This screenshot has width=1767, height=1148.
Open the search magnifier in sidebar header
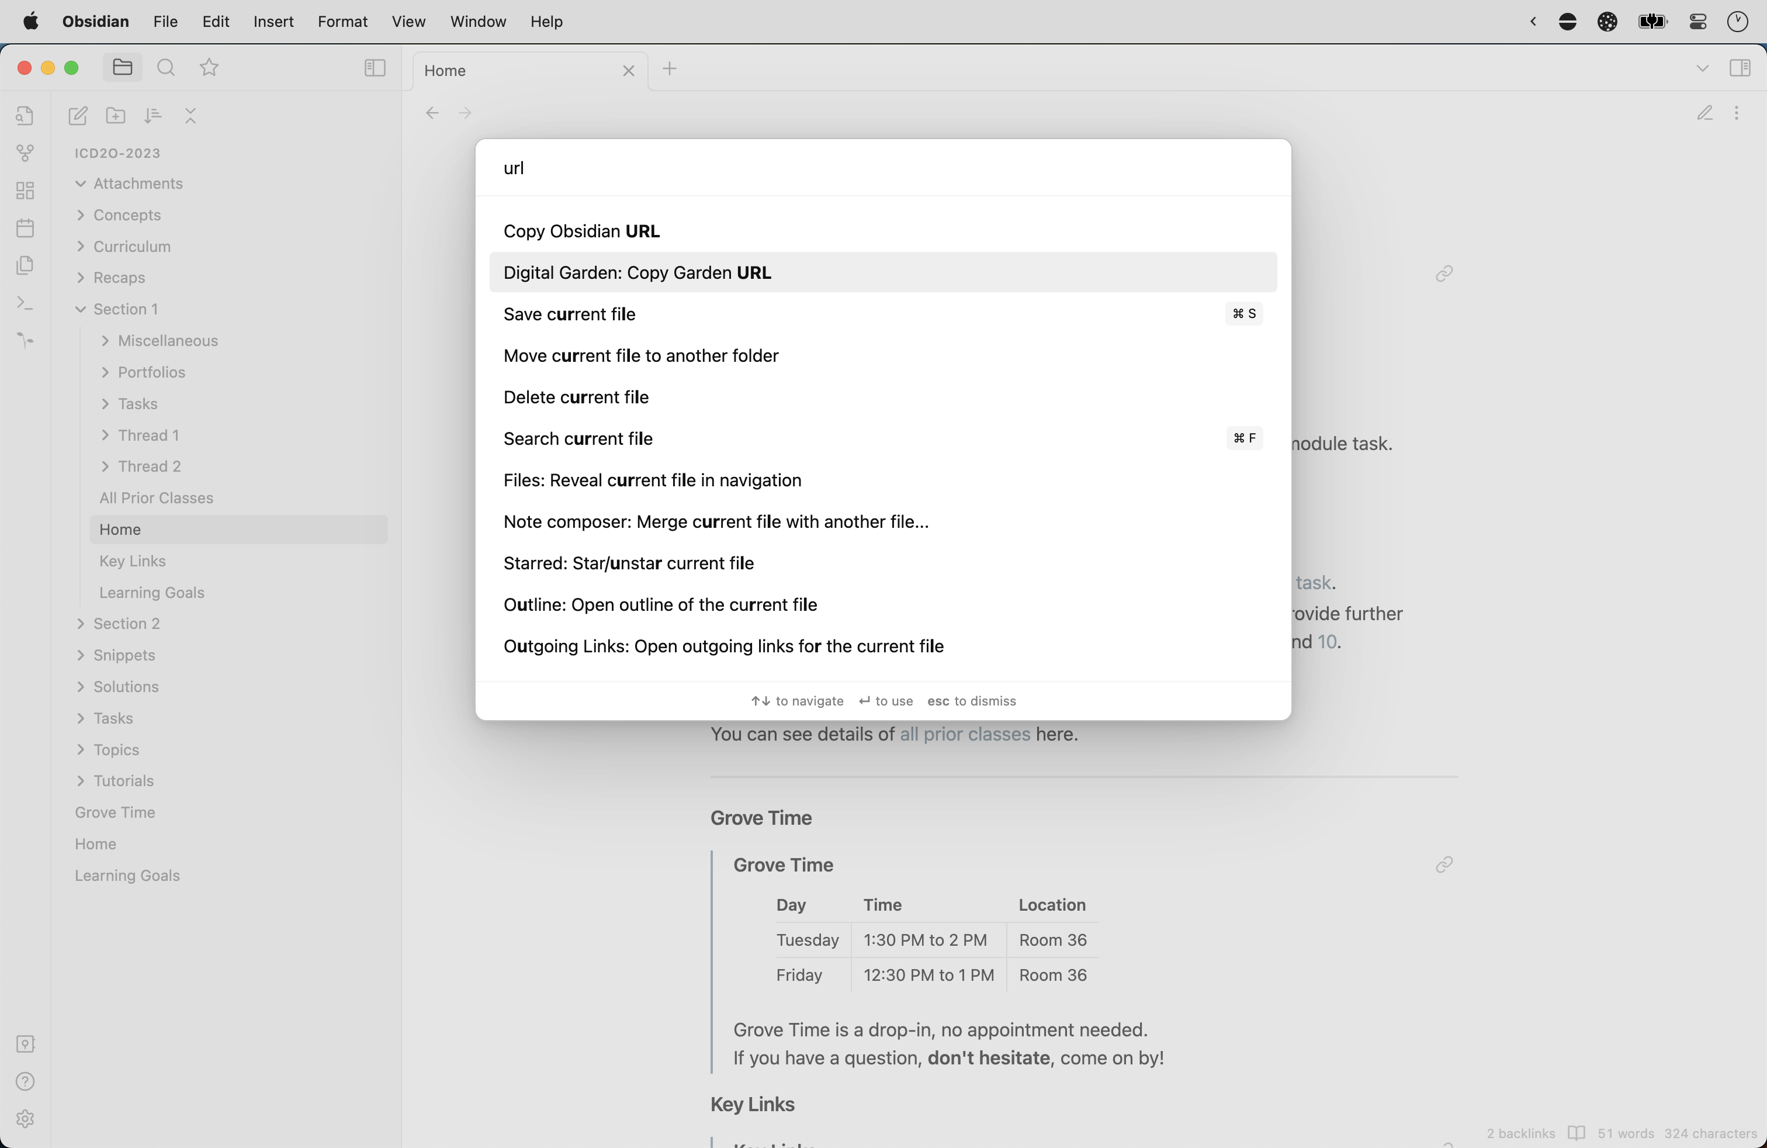coord(167,68)
